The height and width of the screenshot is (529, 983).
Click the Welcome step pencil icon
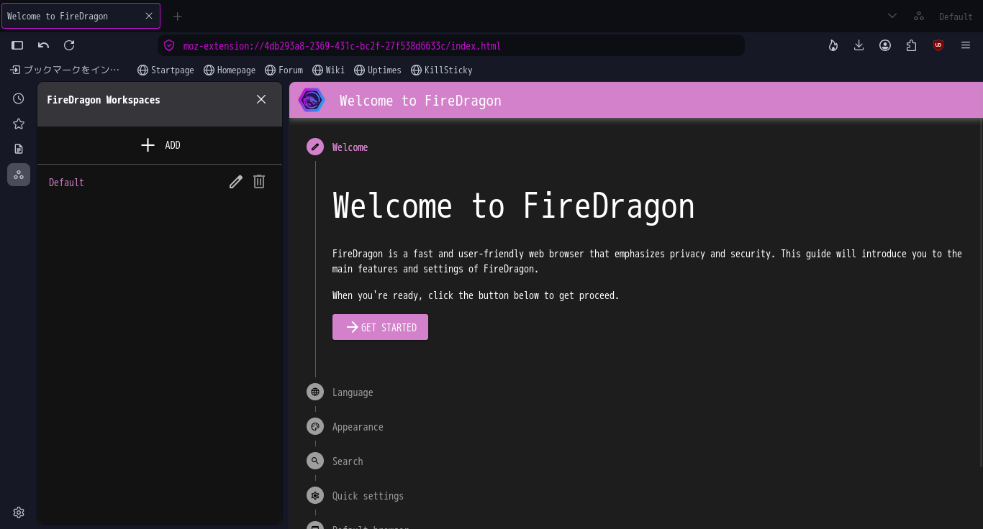pos(315,147)
